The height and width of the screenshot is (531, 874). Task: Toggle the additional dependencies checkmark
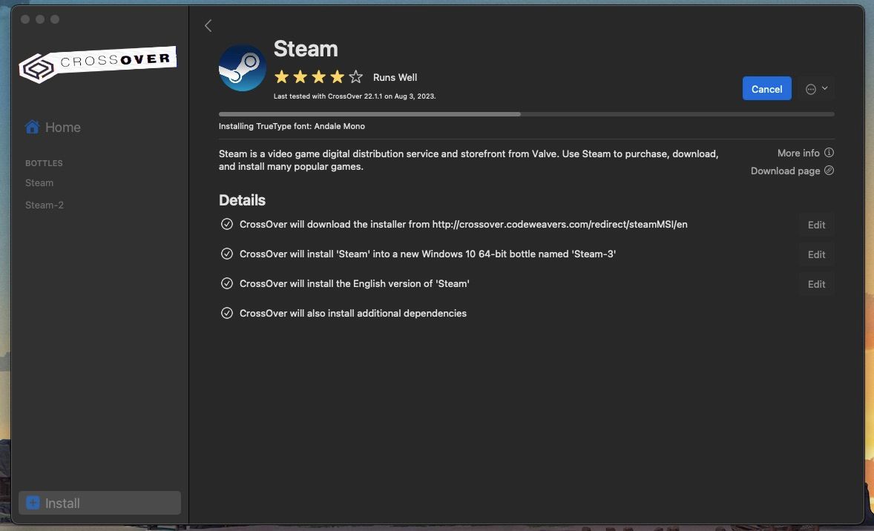click(x=227, y=312)
